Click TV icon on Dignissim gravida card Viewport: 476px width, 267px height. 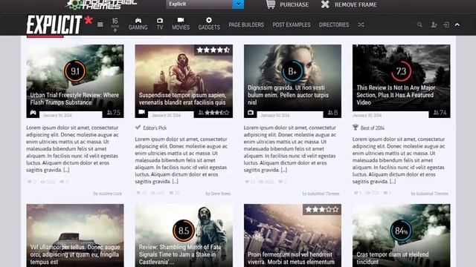click(251, 113)
